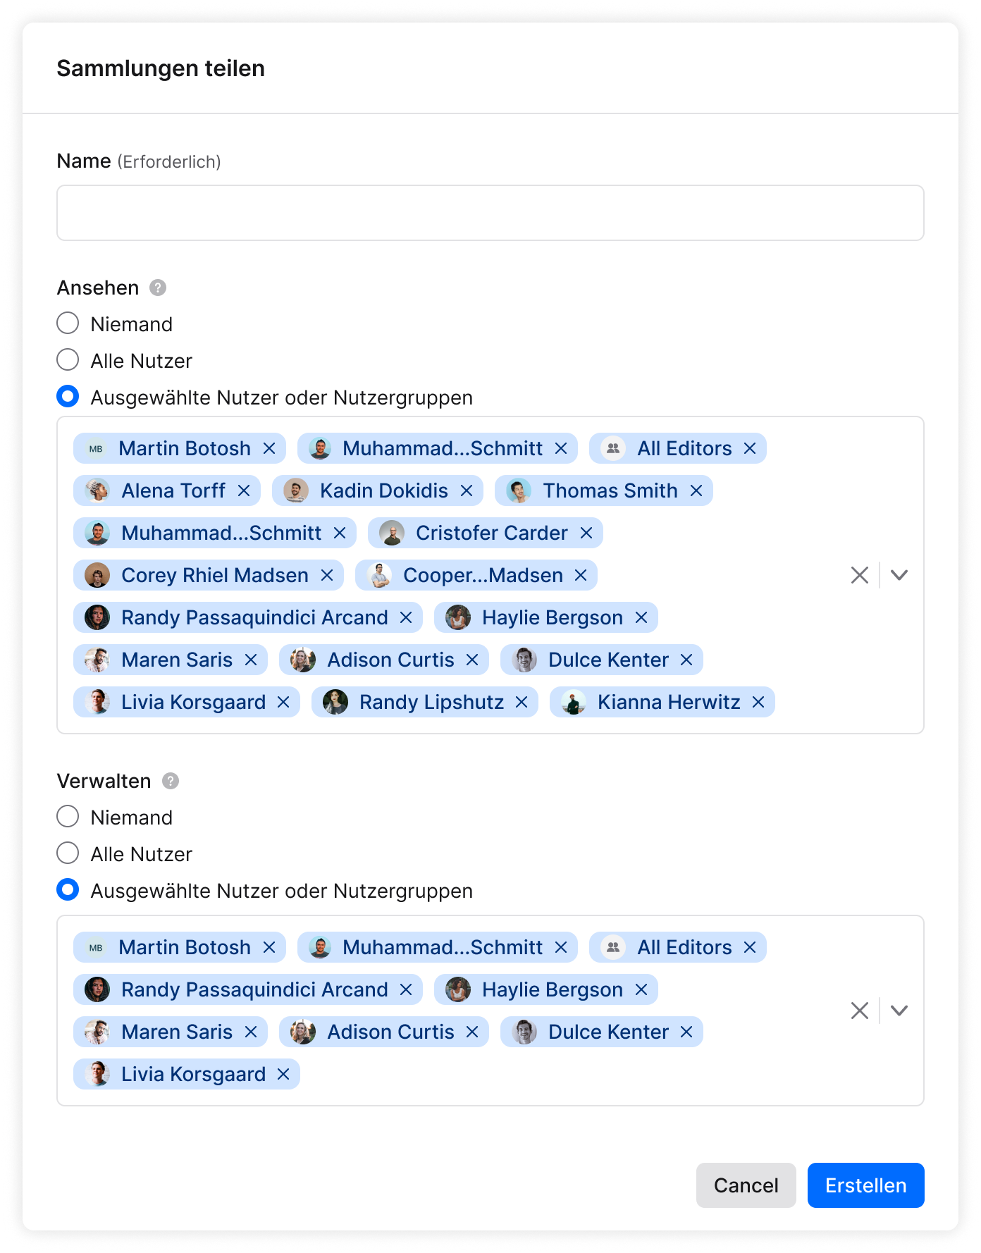Image resolution: width=981 pixels, height=1253 pixels.
Task: Click the Erstellen button
Action: point(866,1185)
